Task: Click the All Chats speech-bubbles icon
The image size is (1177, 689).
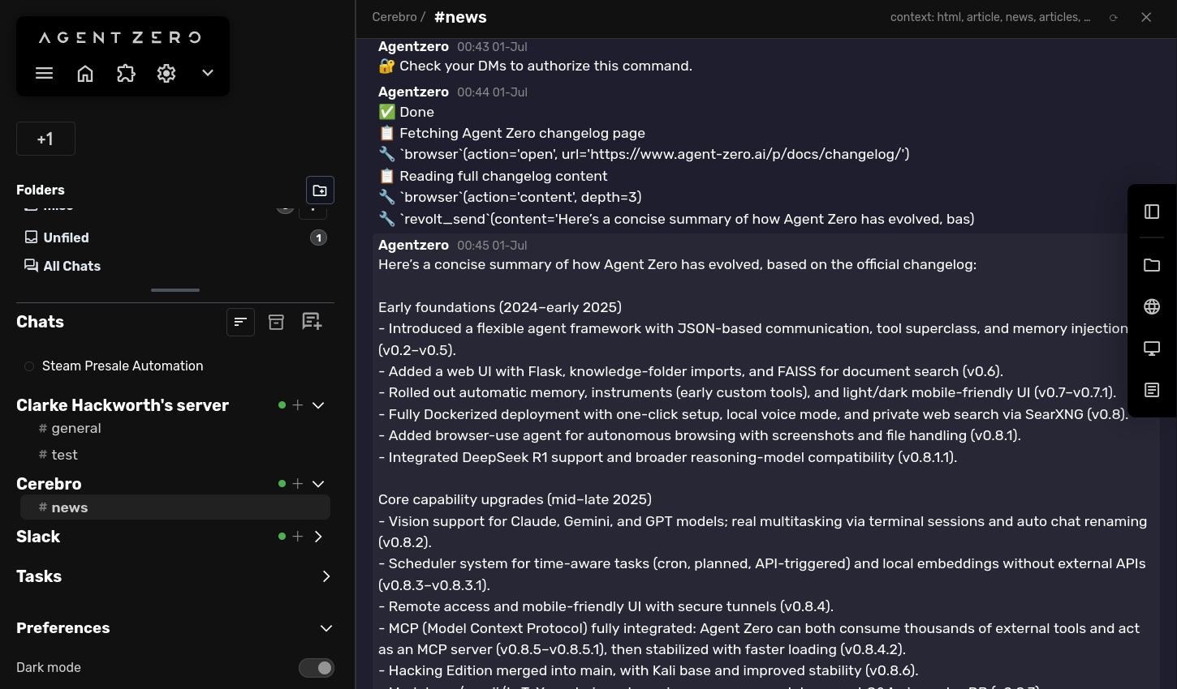Action: pyautogui.click(x=32, y=265)
